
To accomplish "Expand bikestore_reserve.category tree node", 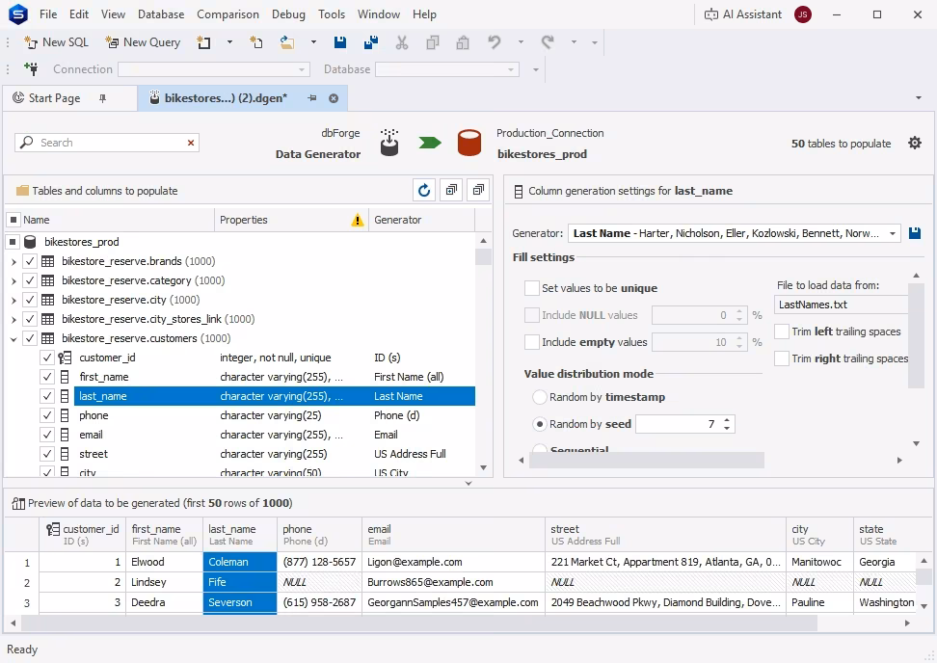I will [x=13, y=280].
